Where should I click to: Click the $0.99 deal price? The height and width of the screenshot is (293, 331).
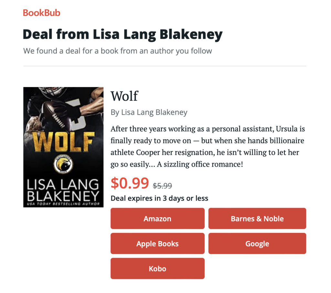click(x=130, y=183)
